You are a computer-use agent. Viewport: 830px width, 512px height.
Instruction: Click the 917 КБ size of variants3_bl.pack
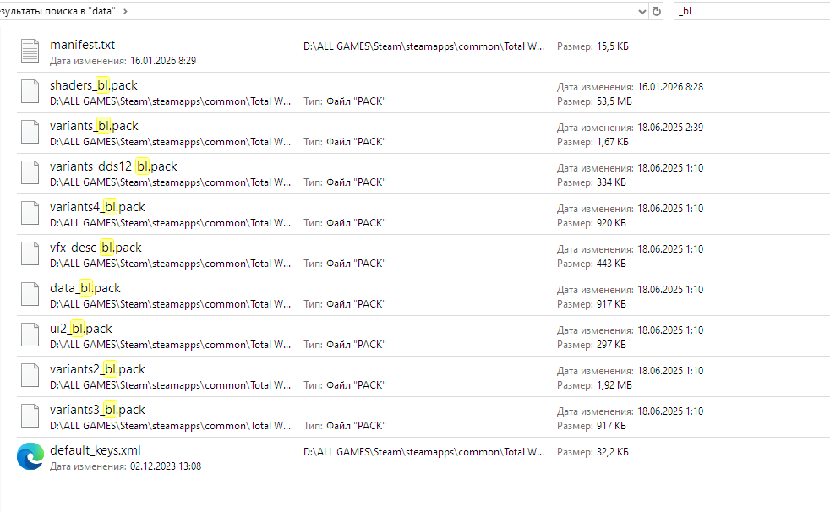click(611, 426)
